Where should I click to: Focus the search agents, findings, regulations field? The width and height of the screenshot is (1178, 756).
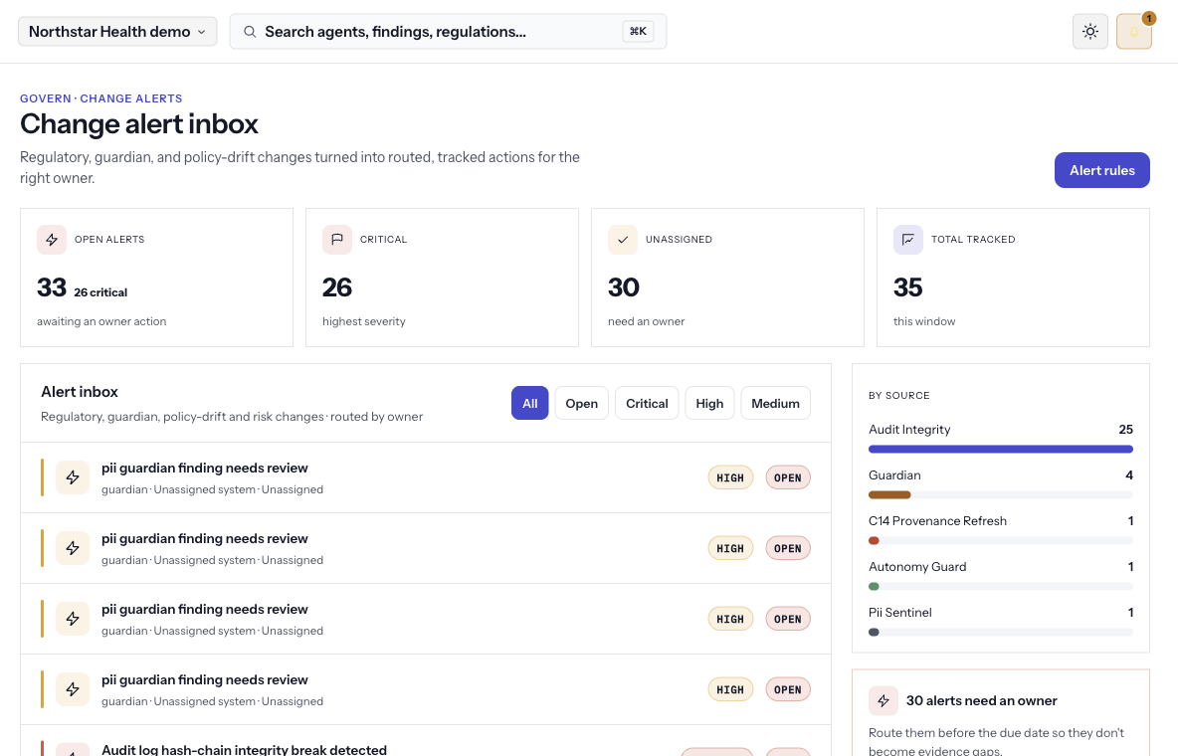(x=448, y=32)
